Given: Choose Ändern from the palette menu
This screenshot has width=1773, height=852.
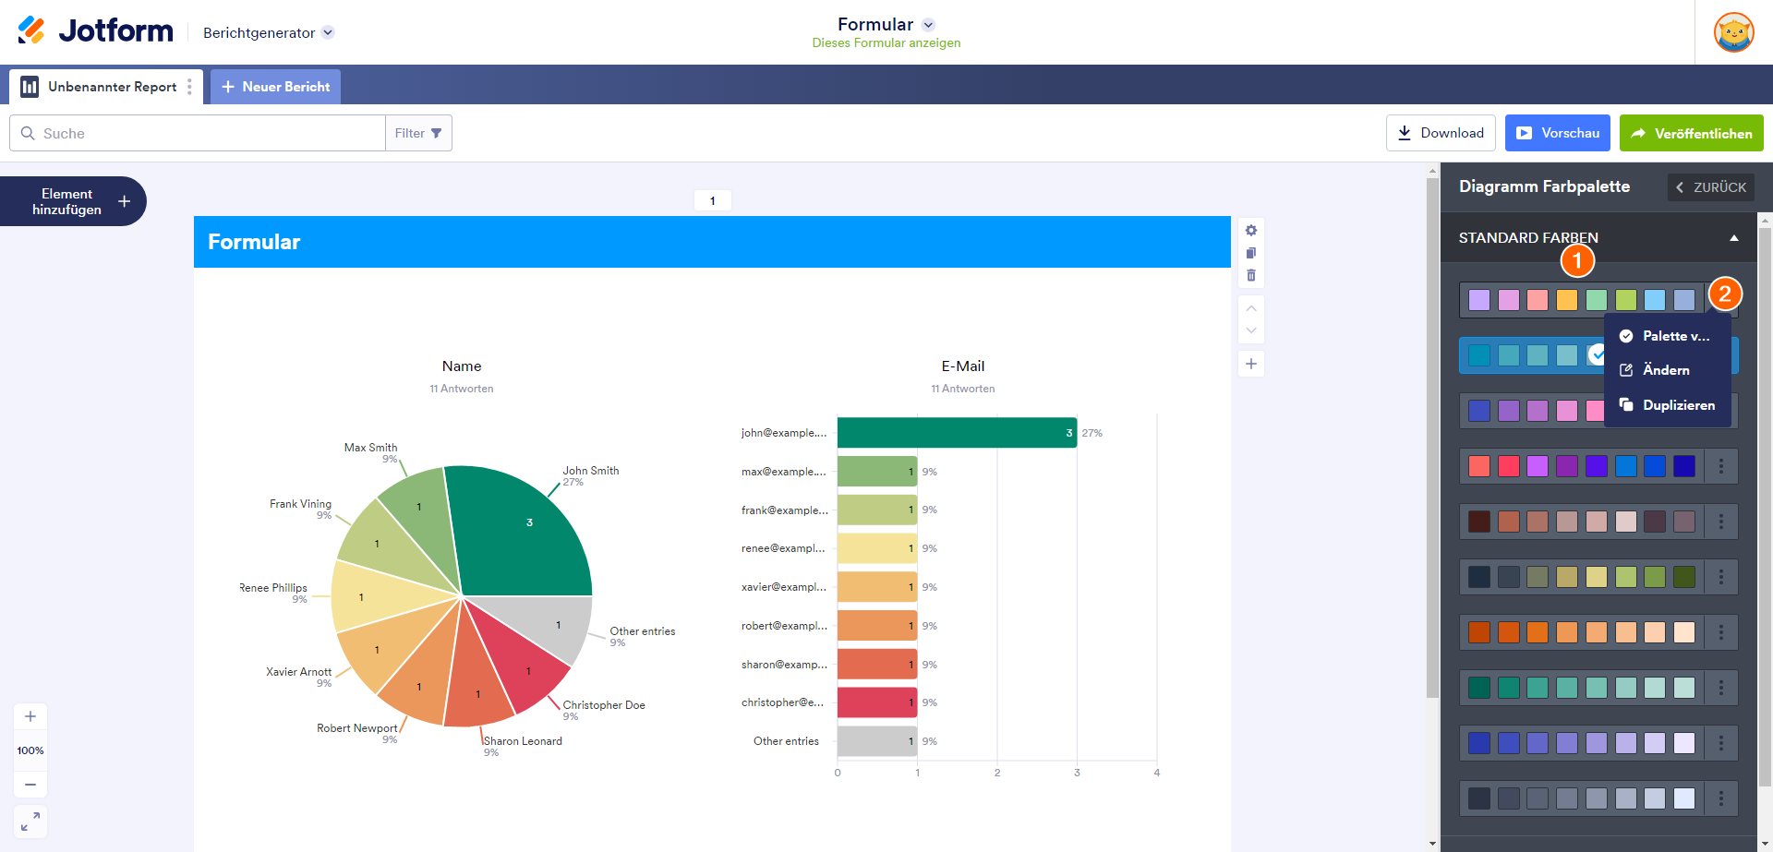Looking at the screenshot, I should pyautogui.click(x=1666, y=370).
